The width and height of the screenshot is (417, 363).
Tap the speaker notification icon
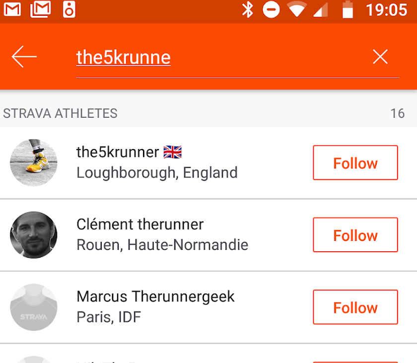(69, 9)
